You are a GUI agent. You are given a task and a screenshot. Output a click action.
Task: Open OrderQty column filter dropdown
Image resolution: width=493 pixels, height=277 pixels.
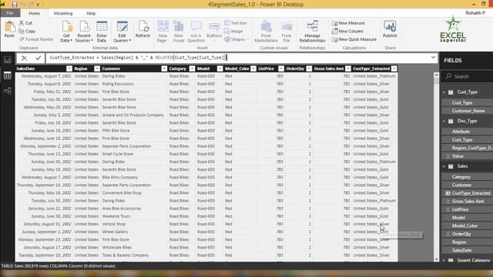point(309,68)
